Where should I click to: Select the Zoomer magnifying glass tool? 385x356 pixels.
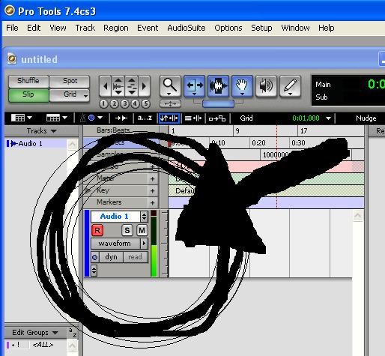[170, 86]
